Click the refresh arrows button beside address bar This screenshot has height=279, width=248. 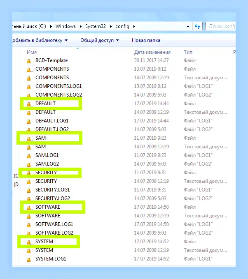197,27
